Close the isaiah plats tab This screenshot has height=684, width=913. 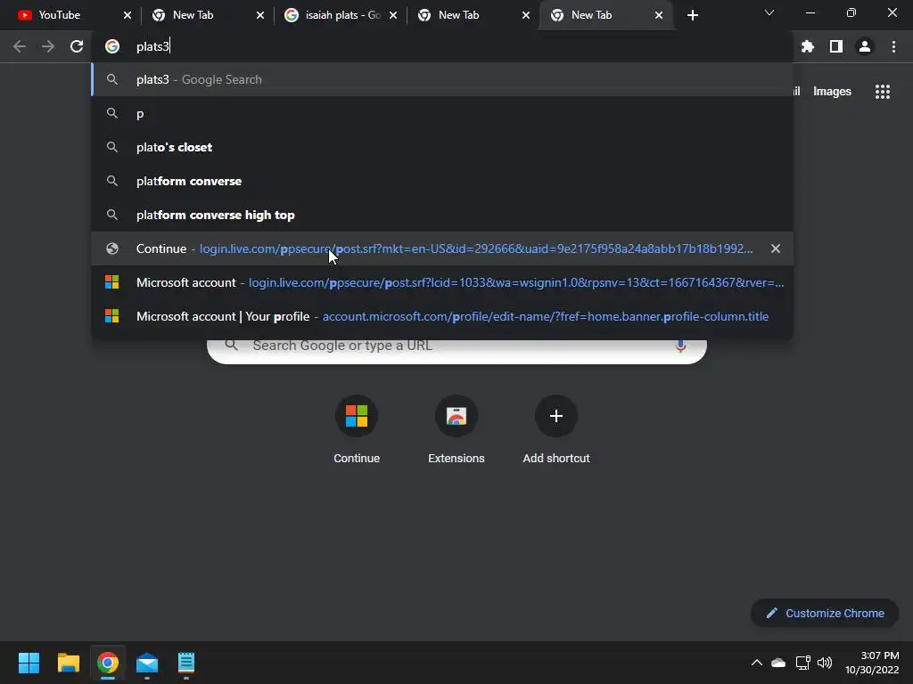(x=393, y=15)
